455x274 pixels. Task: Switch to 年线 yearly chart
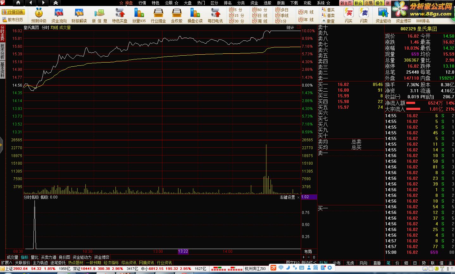[306, 20]
